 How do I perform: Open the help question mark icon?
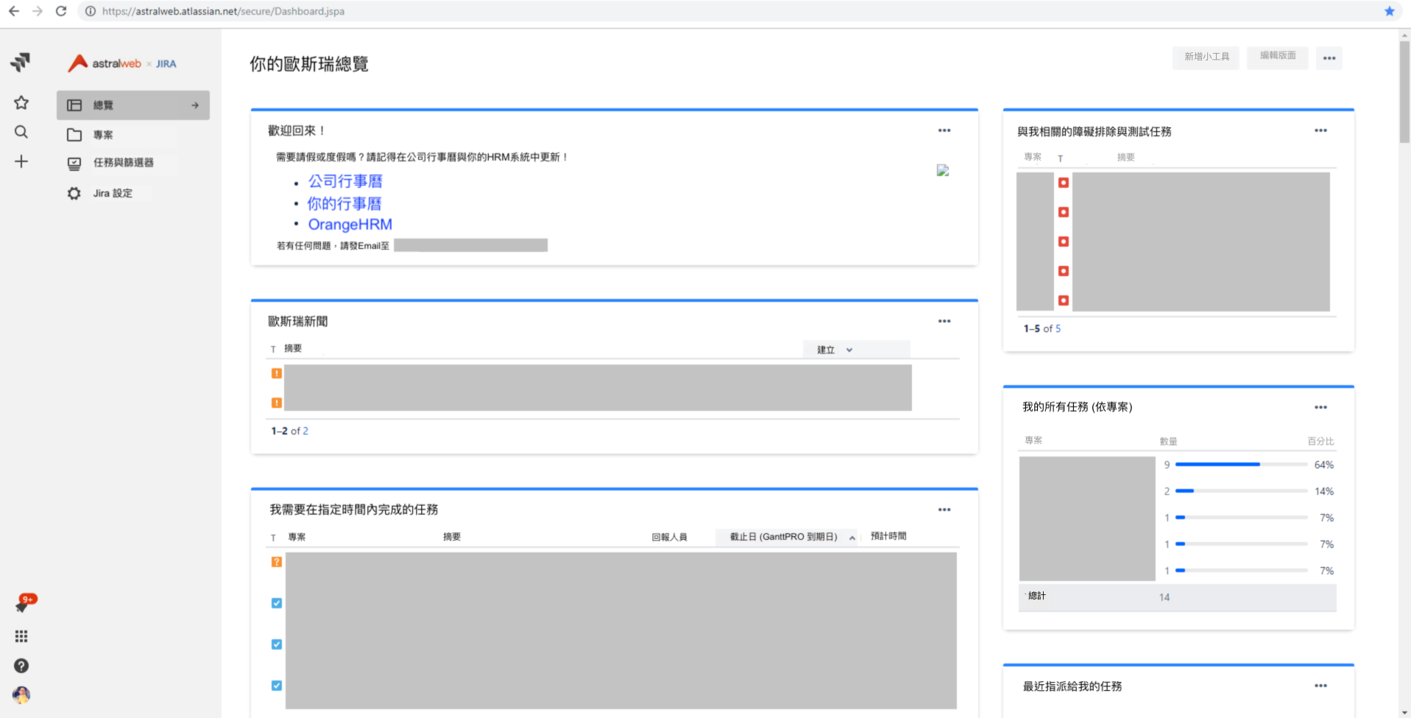[x=21, y=666]
